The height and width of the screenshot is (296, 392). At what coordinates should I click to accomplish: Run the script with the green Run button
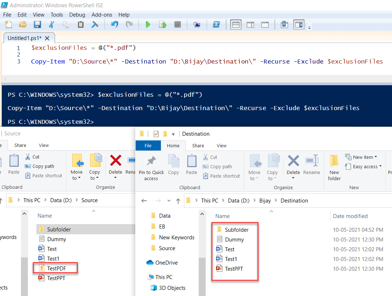148,25
